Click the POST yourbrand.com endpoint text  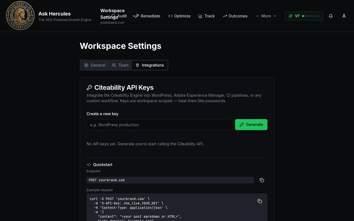click(107, 180)
